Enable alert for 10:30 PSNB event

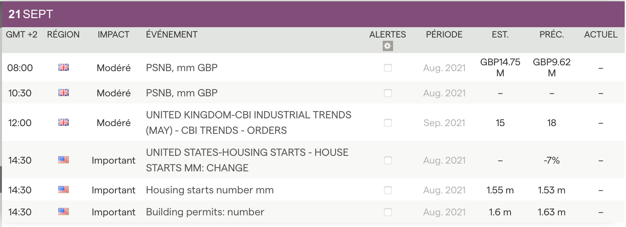point(388,93)
